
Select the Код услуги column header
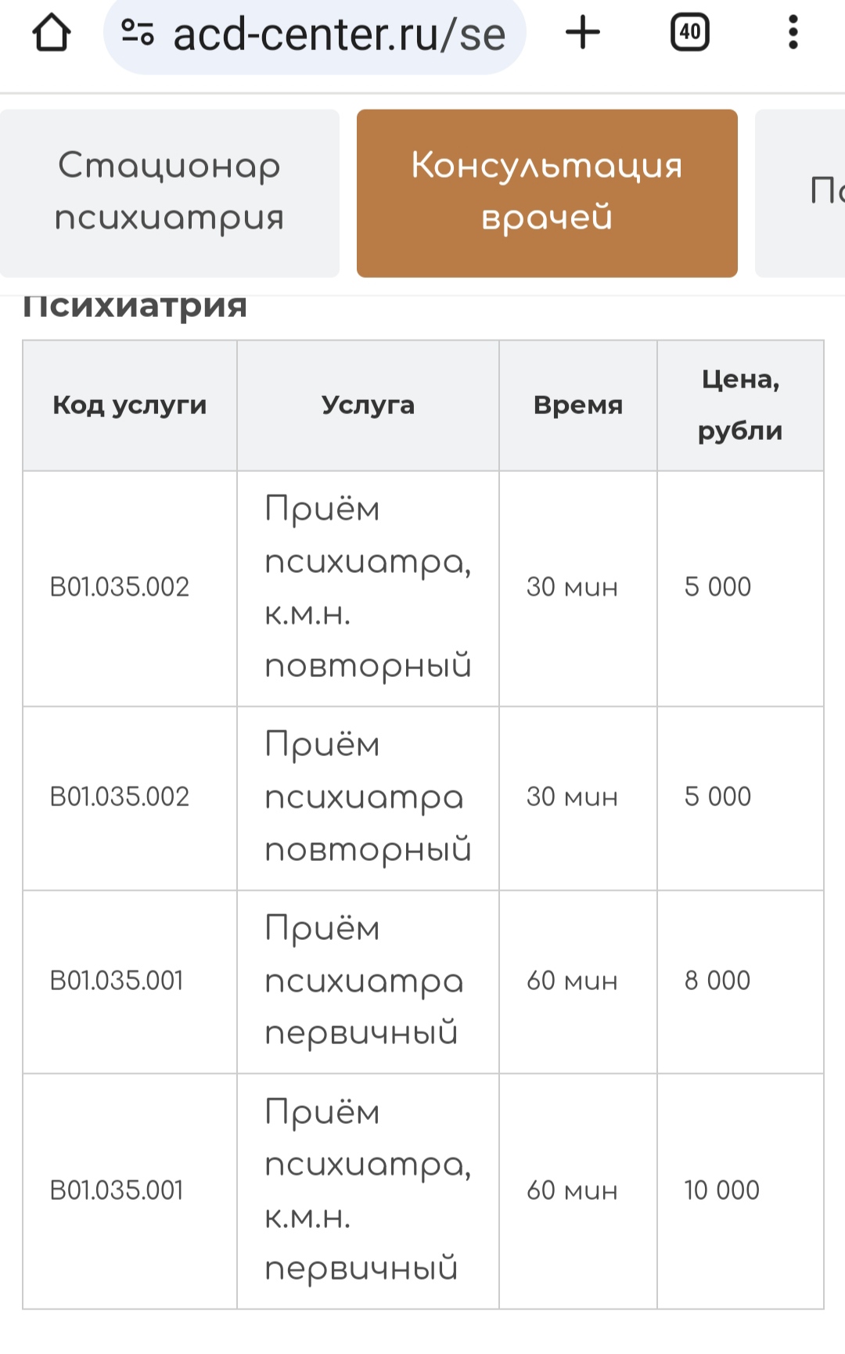[x=130, y=405]
